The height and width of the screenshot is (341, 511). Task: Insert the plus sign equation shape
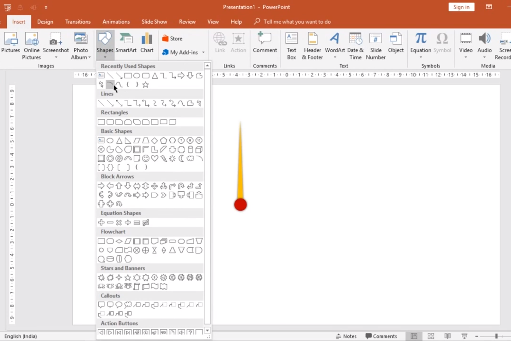point(101,223)
